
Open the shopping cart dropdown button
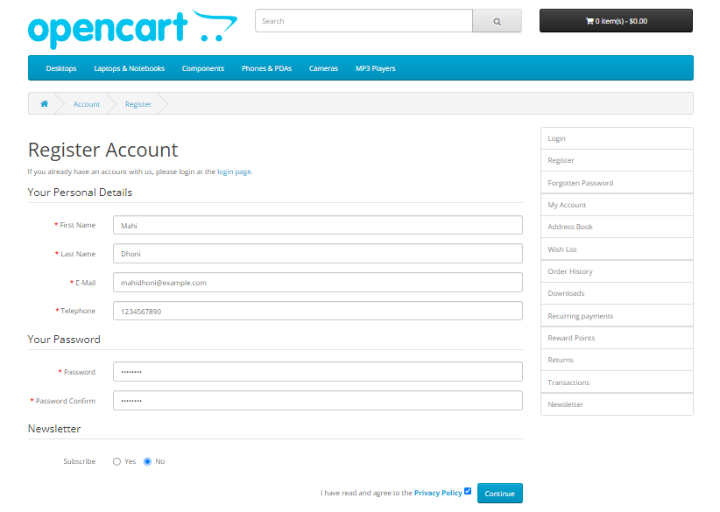coord(616,21)
